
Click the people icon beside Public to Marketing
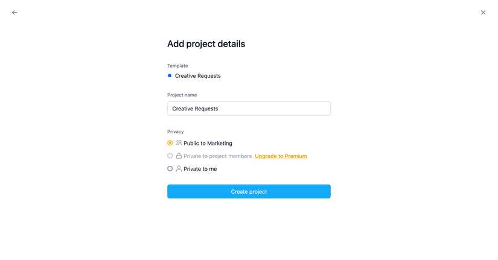(x=179, y=143)
